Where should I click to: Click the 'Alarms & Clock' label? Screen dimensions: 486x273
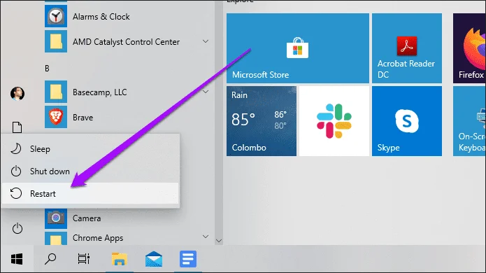pyautogui.click(x=101, y=16)
